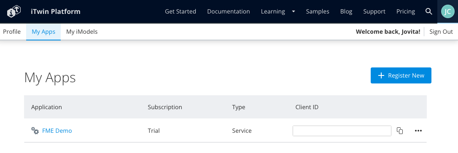This screenshot has height=153, width=458.
Task: Open the Learning menu item
Action: 273,12
